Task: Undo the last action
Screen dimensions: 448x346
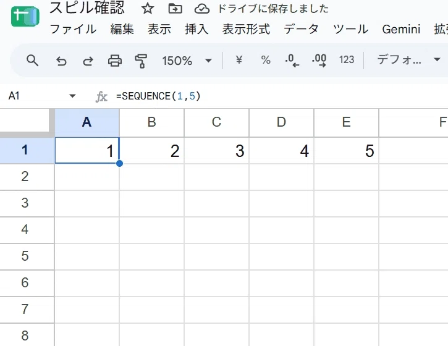Action: (61, 61)
